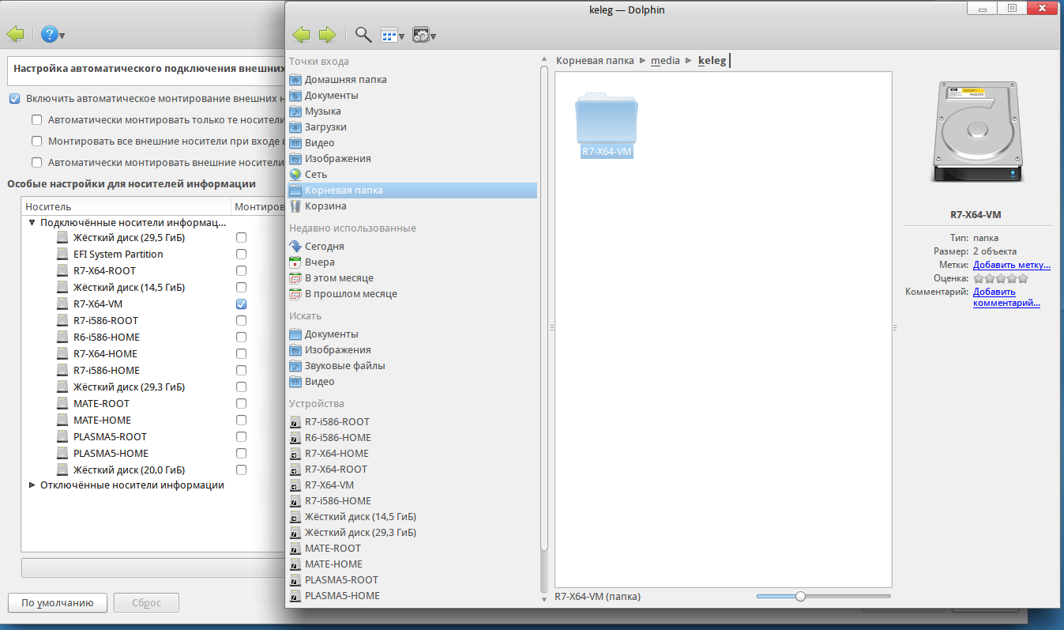Uncheck the R7-X64-VM mount checkbox
1064x630 pixels.
point(241,304)
